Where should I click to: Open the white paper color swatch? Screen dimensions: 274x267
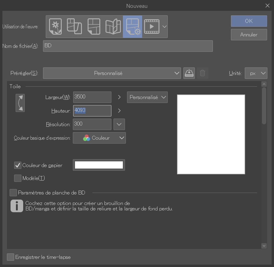pos(99,165)
